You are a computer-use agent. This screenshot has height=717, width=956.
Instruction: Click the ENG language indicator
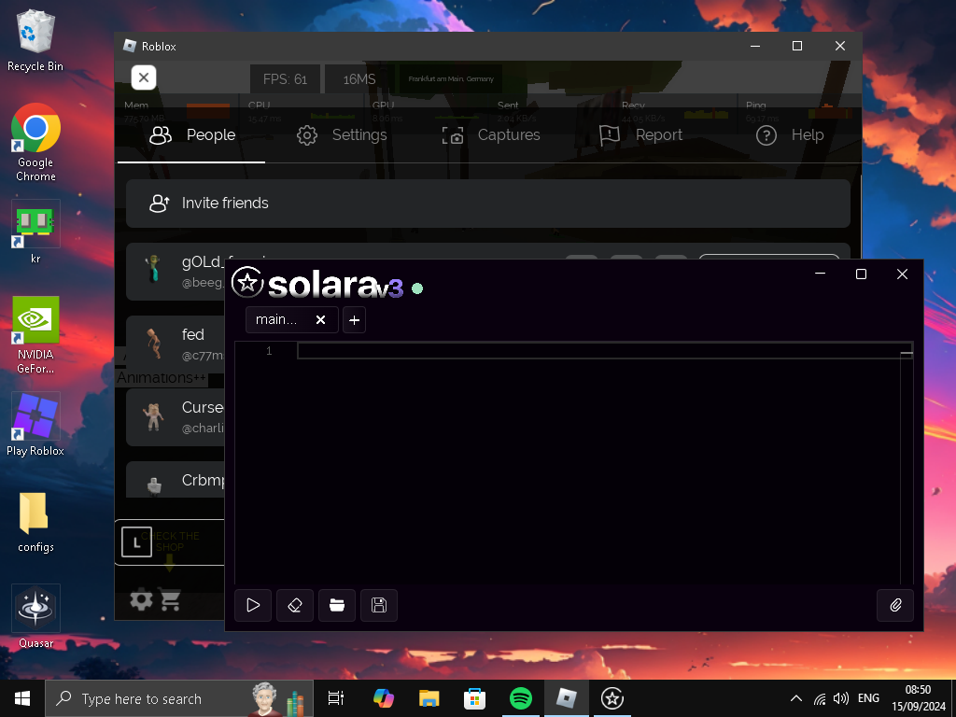tap(869, 698)
